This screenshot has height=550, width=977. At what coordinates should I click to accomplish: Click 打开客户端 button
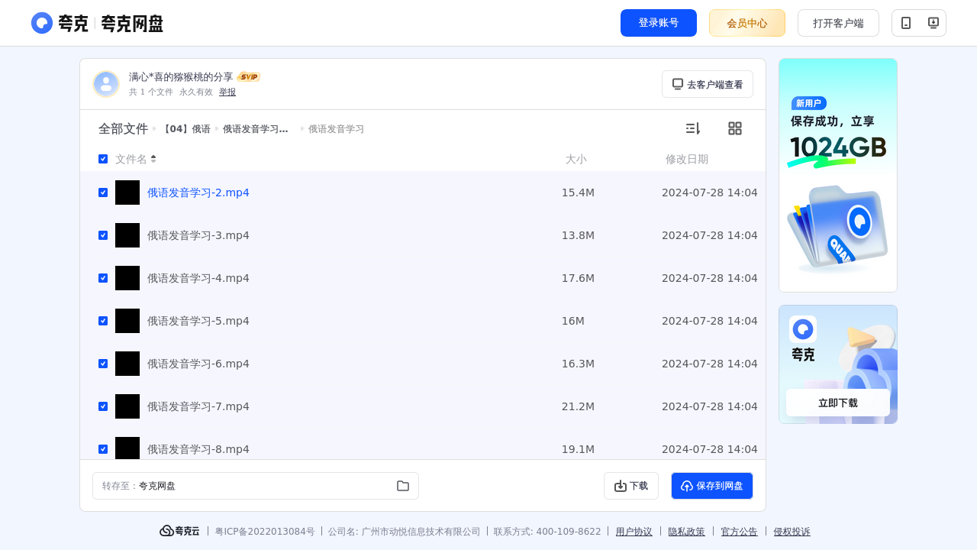coord(838,23)
